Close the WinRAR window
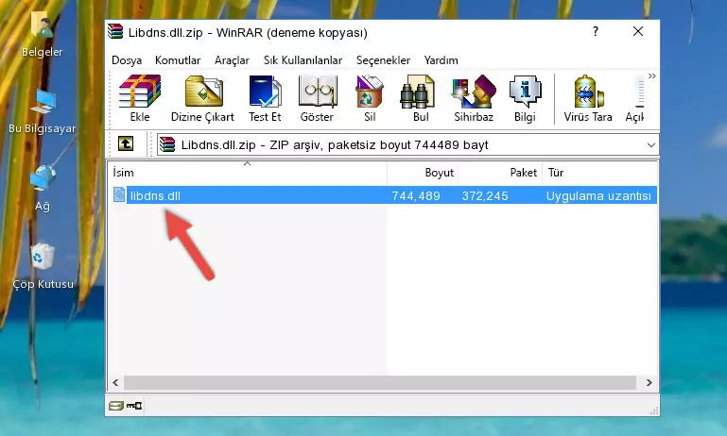 point(638,31)
